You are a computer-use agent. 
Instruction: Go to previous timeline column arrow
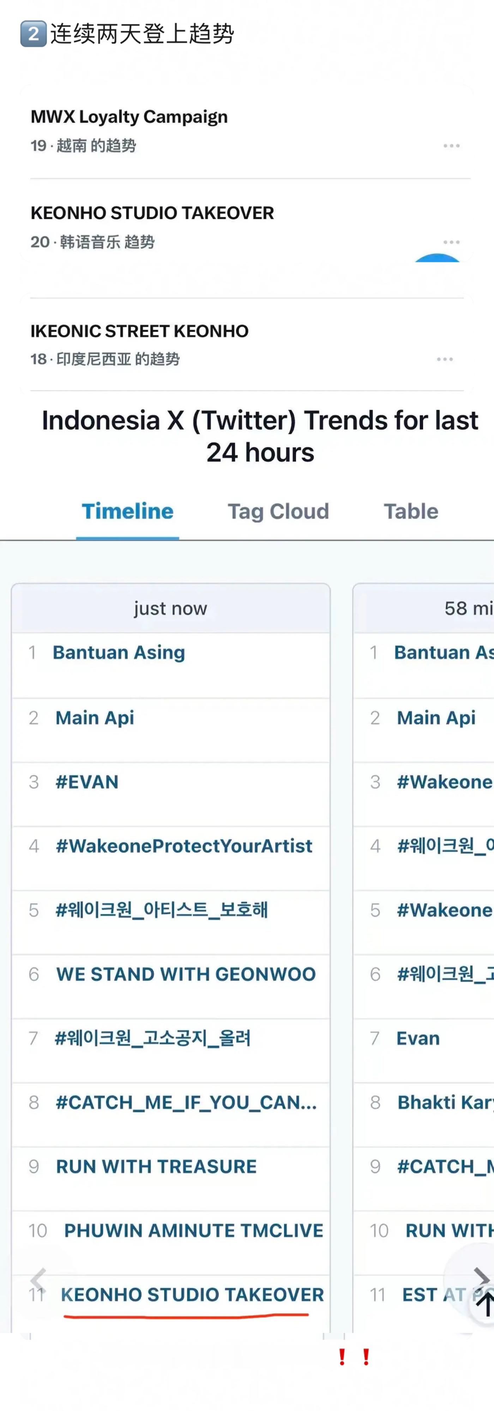tap(38, 1280)
